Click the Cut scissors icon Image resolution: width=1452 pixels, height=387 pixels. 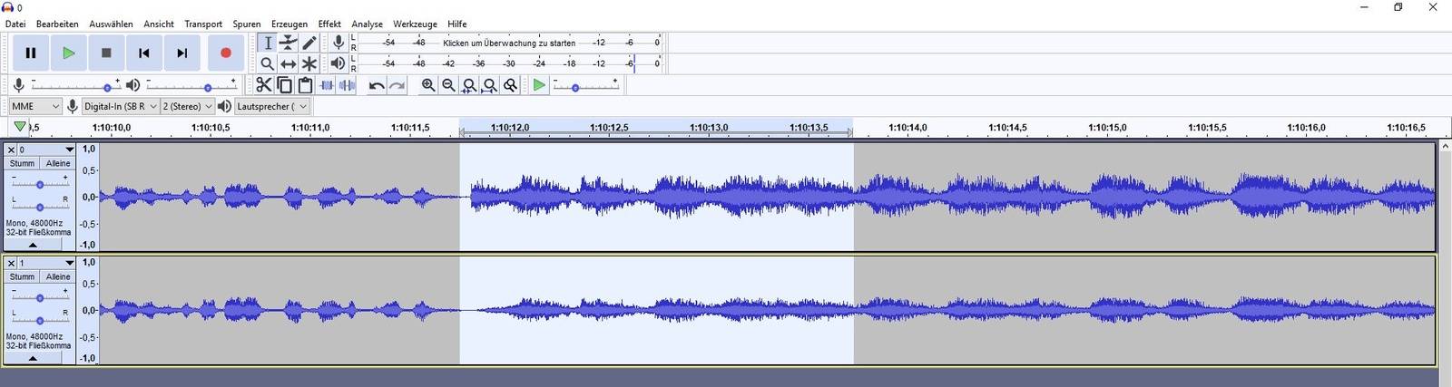point(263,85)
